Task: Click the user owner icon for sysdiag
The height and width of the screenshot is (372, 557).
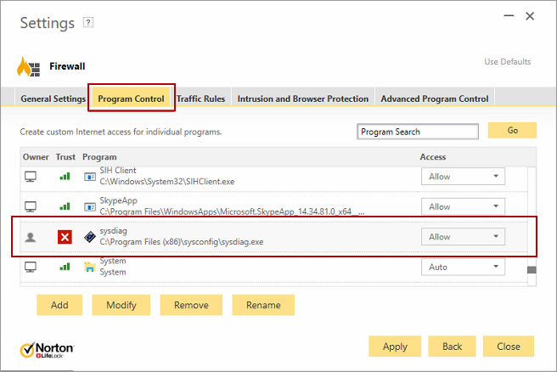Action: click(31, 237)
